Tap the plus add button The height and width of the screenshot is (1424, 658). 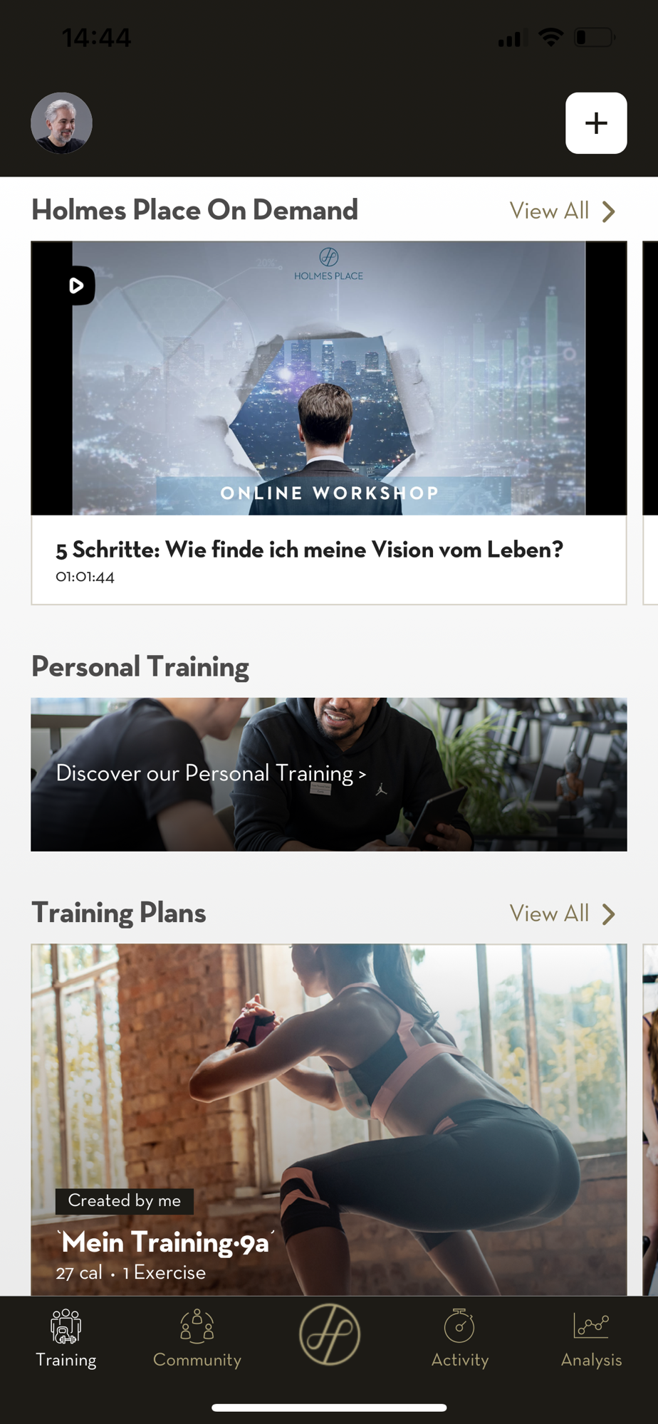pyautogui.click(x=596, y=123)
